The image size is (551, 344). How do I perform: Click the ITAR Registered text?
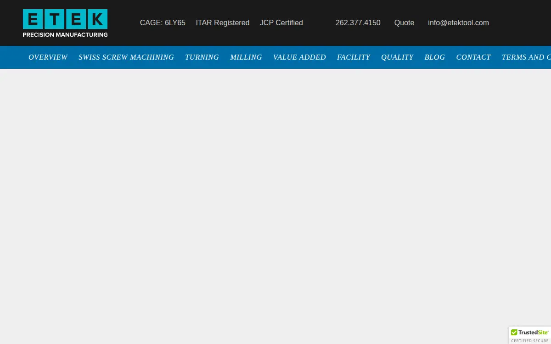click(223, 22)
